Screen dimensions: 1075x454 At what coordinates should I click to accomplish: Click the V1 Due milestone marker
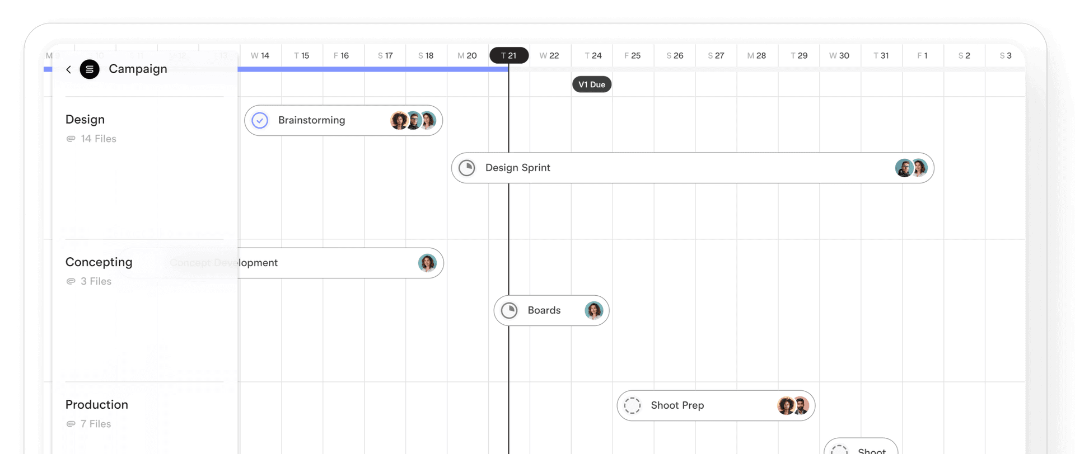592,84
